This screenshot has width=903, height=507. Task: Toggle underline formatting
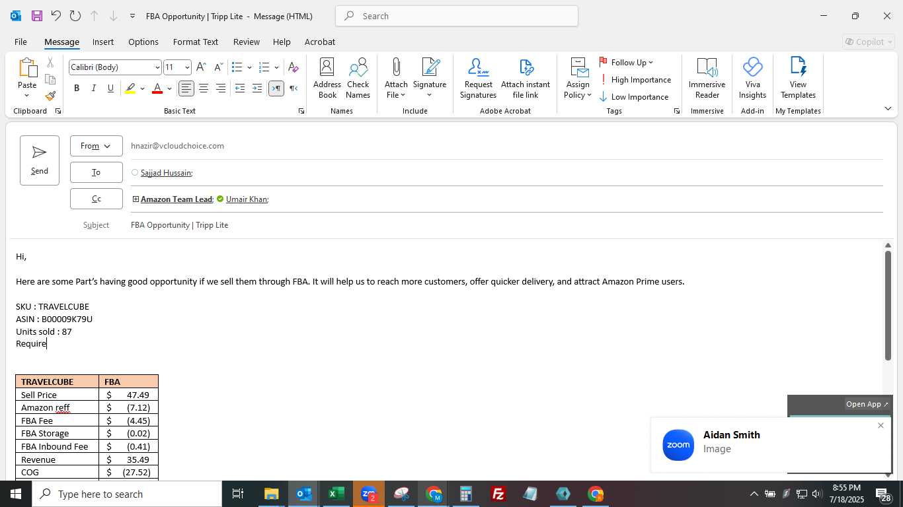110,88
